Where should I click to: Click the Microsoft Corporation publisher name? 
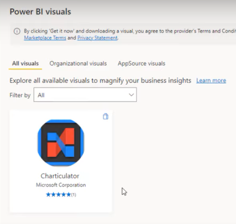tap(61, 185)
